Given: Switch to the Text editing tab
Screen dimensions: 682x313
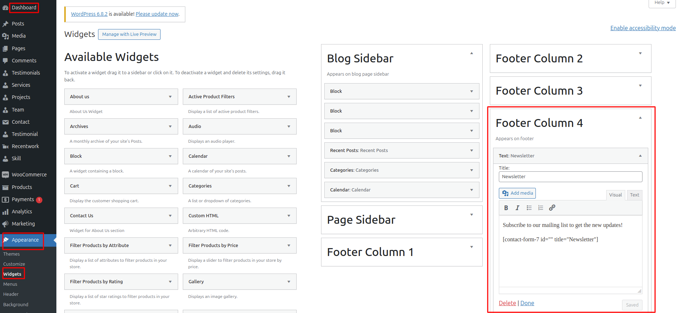Looking at the screenshot, I should (x=634, y=195).
